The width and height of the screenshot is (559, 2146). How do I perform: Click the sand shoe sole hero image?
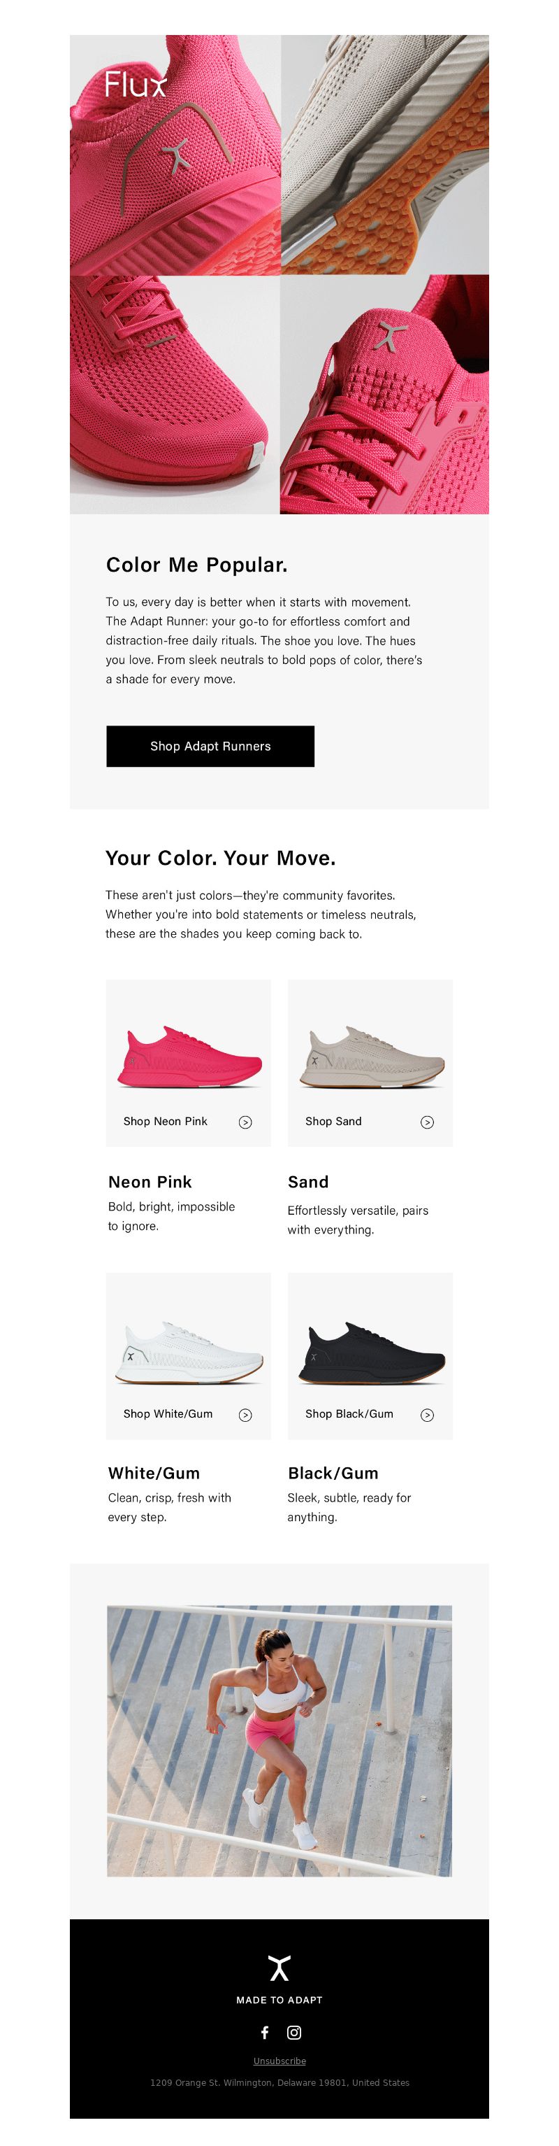385,155
